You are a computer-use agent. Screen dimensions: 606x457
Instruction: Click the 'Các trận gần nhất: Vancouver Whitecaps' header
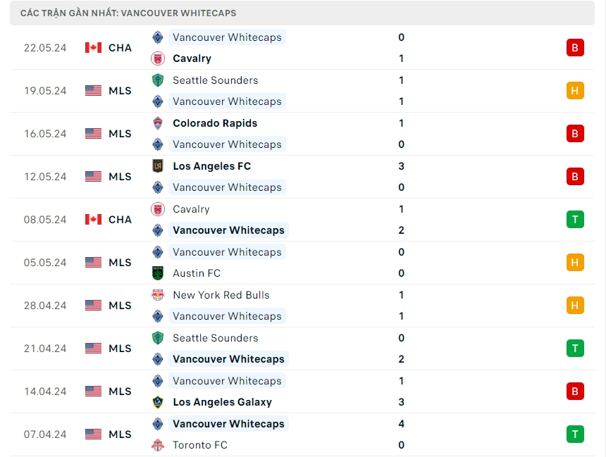point(128,13)
